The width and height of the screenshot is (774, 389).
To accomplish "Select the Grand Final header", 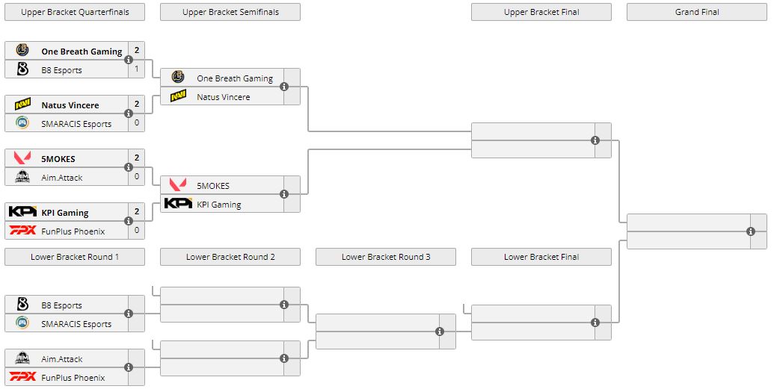I will (696, 12).
